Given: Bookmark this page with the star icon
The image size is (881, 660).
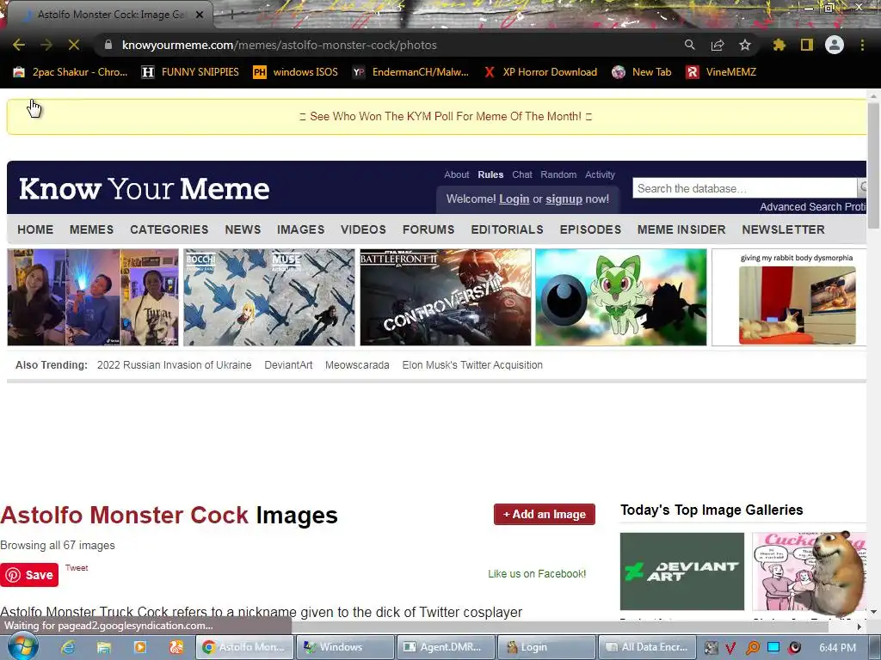Looking at the screenshot, I should click(745, 45).
